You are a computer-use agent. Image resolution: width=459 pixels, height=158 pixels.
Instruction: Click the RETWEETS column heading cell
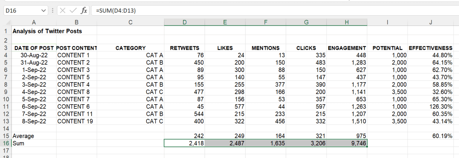click(184, 48)
